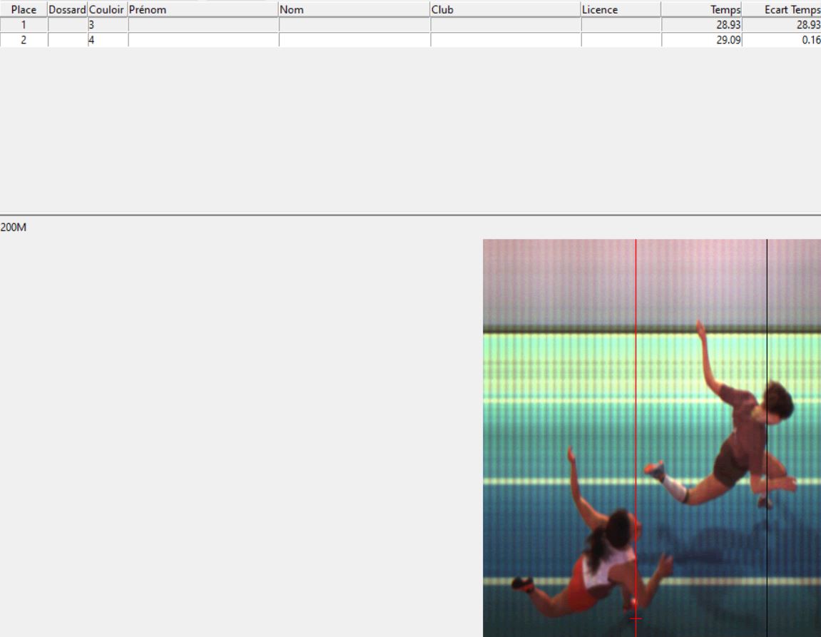
Task: Select the Temps cell 28.93 in first row
Action: point(702,24)
